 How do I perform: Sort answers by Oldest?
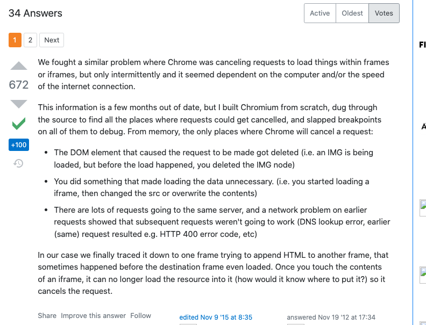[352, 13]
